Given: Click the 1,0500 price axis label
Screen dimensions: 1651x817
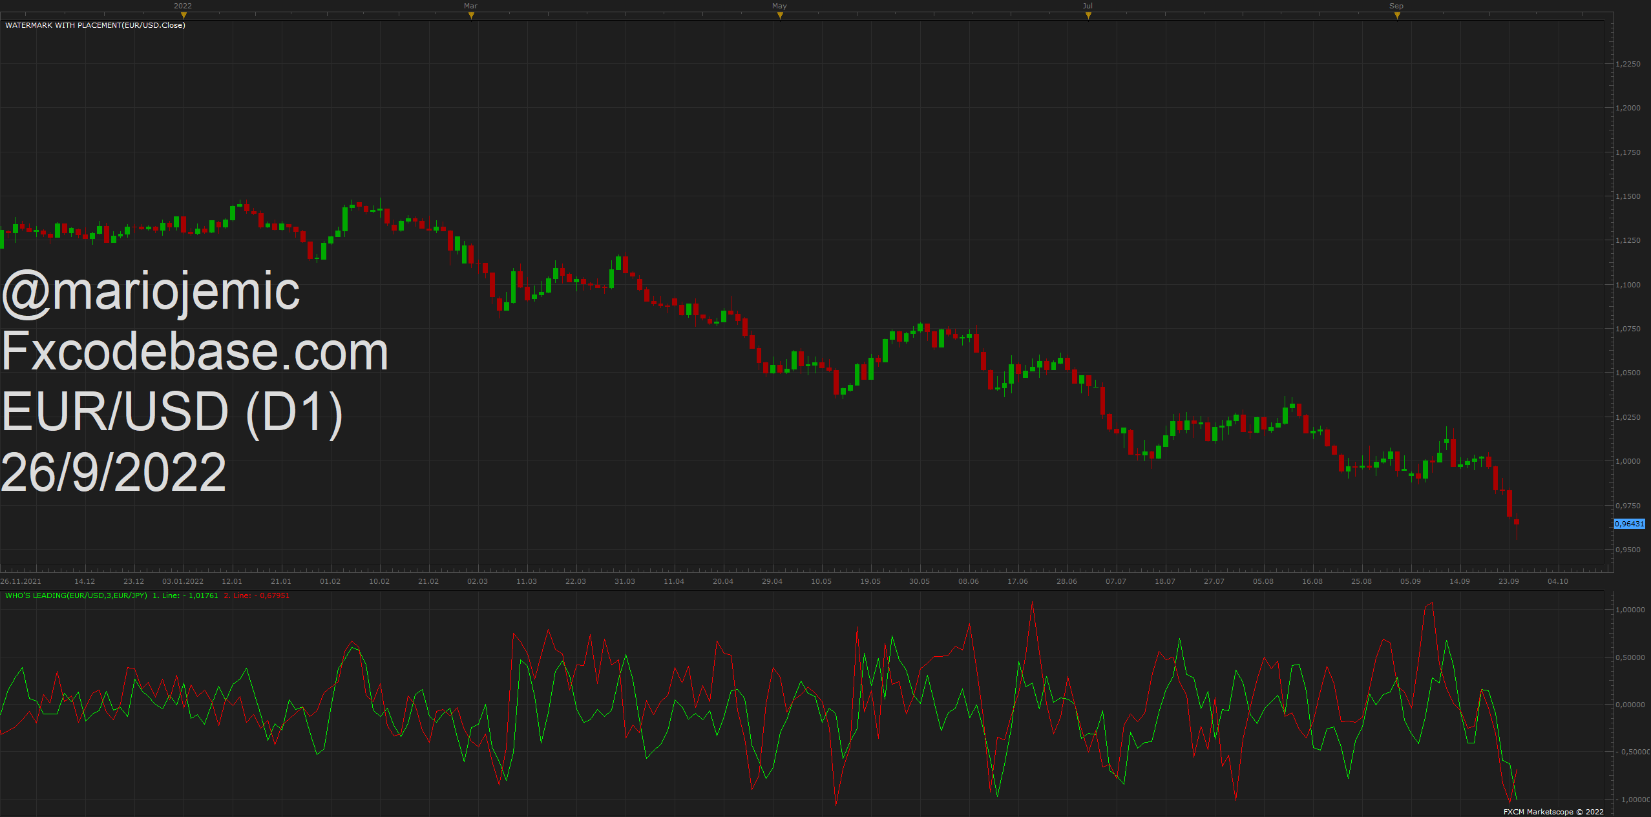Looking at the screenshot, I should pos(1628,373).
